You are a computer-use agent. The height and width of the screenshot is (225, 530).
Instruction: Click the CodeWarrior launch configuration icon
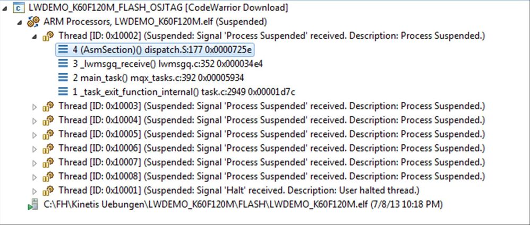coord(18,8)
